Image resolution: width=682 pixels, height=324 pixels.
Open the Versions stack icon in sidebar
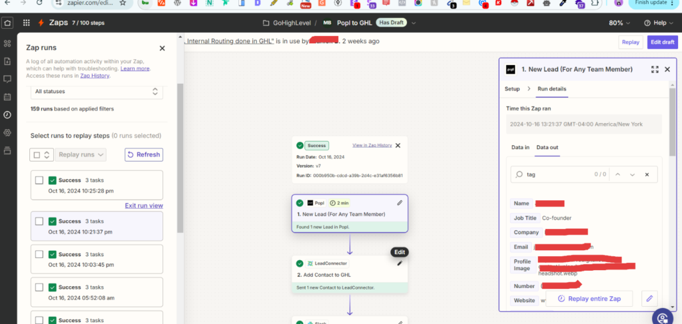(7, 150)
